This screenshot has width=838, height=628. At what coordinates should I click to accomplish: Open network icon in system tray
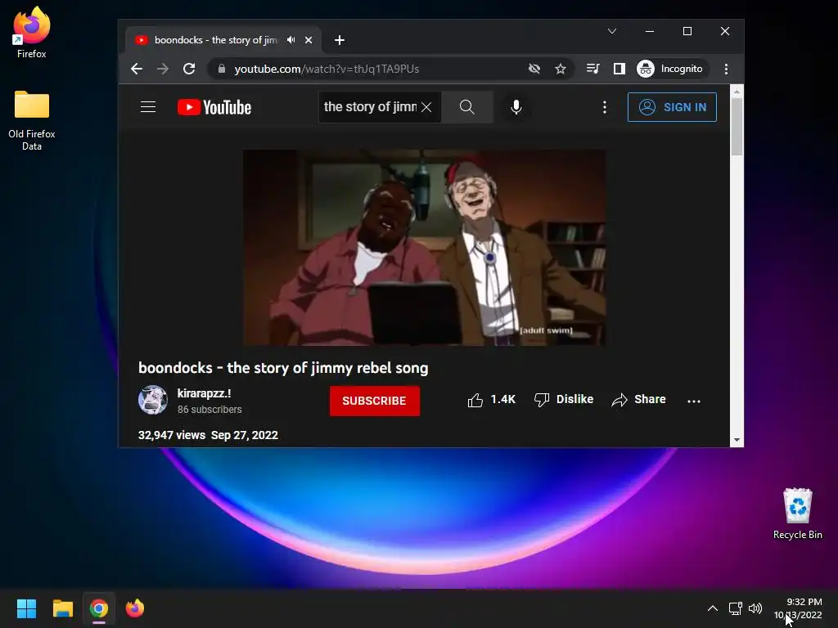pyautogui.click(x=736, y=608)
